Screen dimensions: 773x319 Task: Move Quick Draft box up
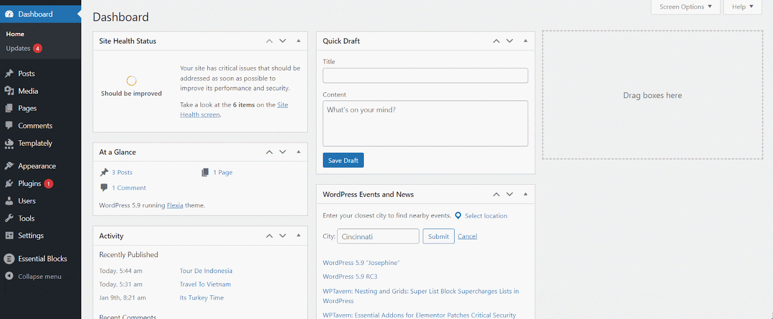click(x=496, y=41)
